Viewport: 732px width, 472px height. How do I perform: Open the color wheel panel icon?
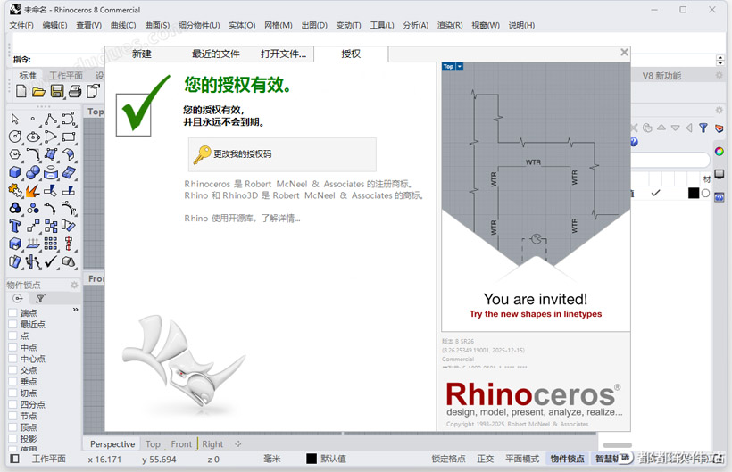(720, 151)
